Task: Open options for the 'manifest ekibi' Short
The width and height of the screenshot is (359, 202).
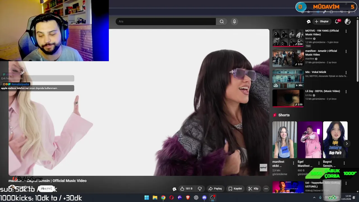Action: coord(294,163)
